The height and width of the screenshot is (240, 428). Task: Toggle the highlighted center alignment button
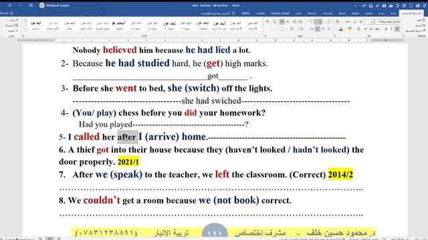[318, 29]
